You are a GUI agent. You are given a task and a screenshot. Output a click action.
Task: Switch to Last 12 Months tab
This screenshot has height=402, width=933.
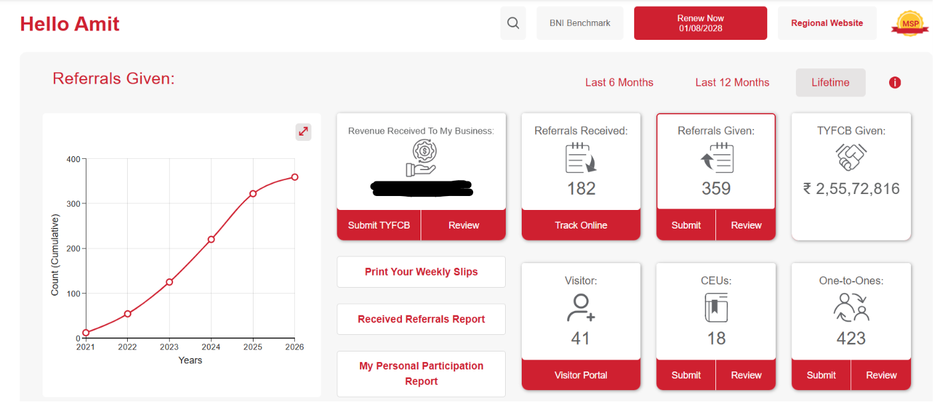point(732,82)
